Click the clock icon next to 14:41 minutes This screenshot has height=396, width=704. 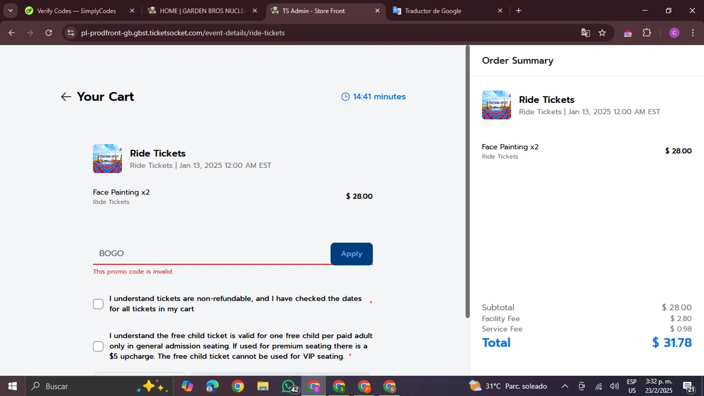point(345,97)
